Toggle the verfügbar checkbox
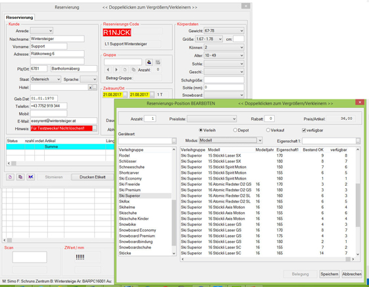369x287 pixels. pos(304,130)
